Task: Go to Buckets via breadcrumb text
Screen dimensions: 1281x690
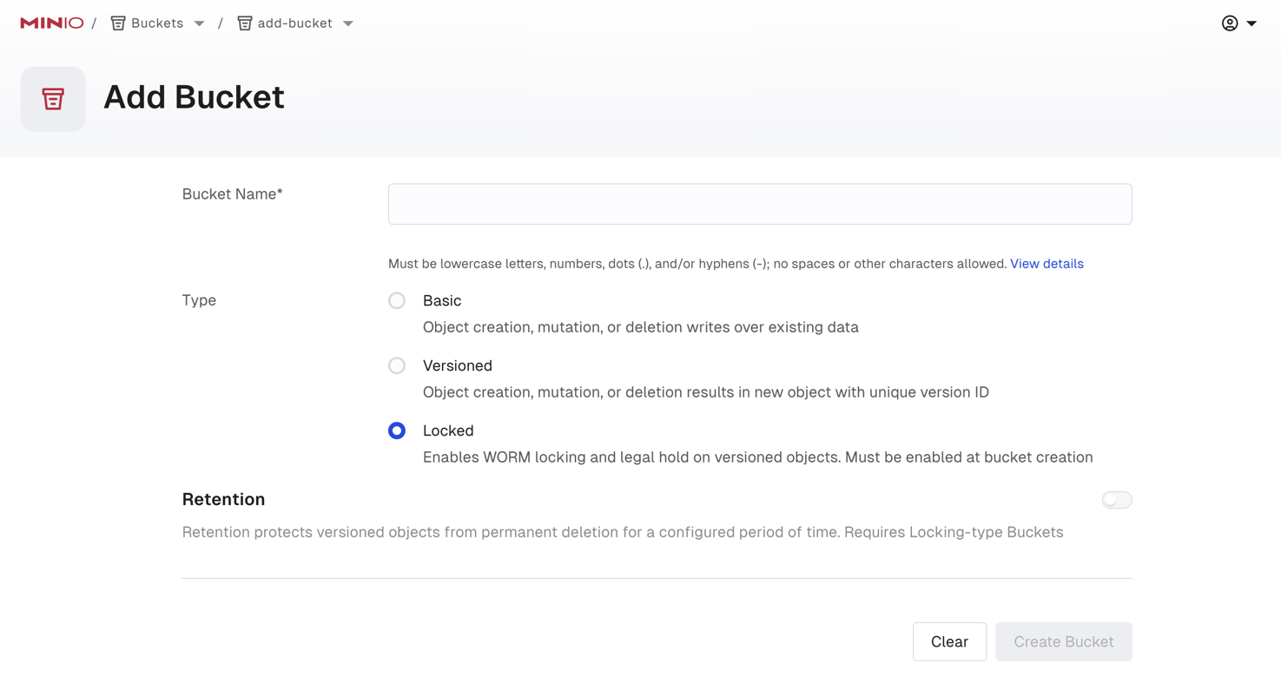Action: pyautogui.click(x=157, y=23)
